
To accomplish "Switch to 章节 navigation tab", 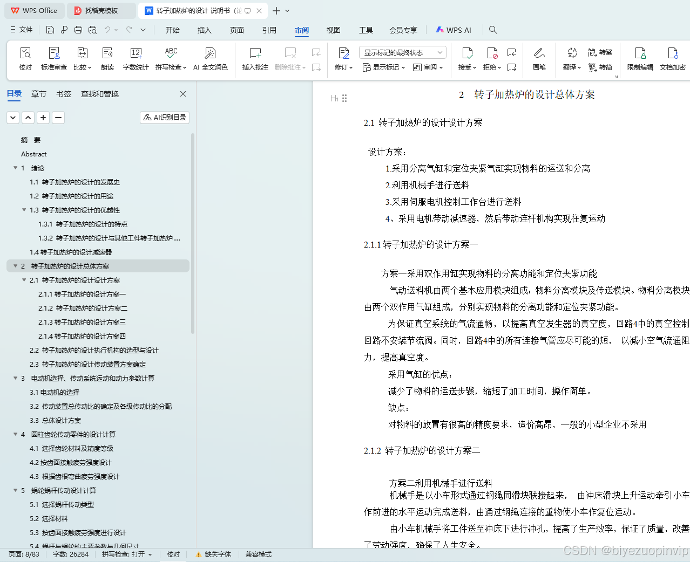I will point(39,94).
